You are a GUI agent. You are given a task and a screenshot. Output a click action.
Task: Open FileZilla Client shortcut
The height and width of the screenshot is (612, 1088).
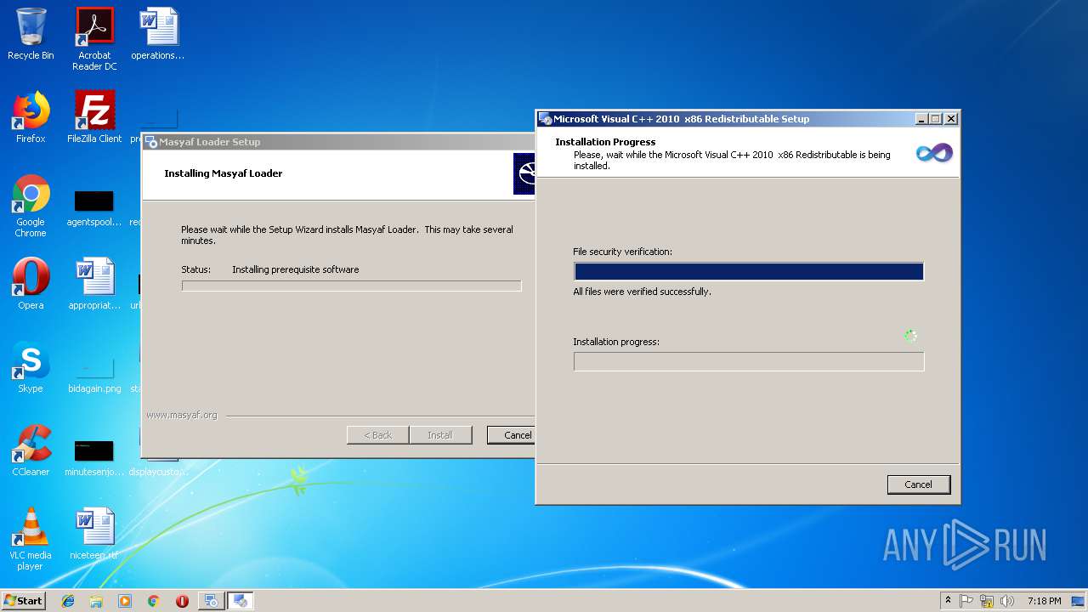(x=94, y=117)
